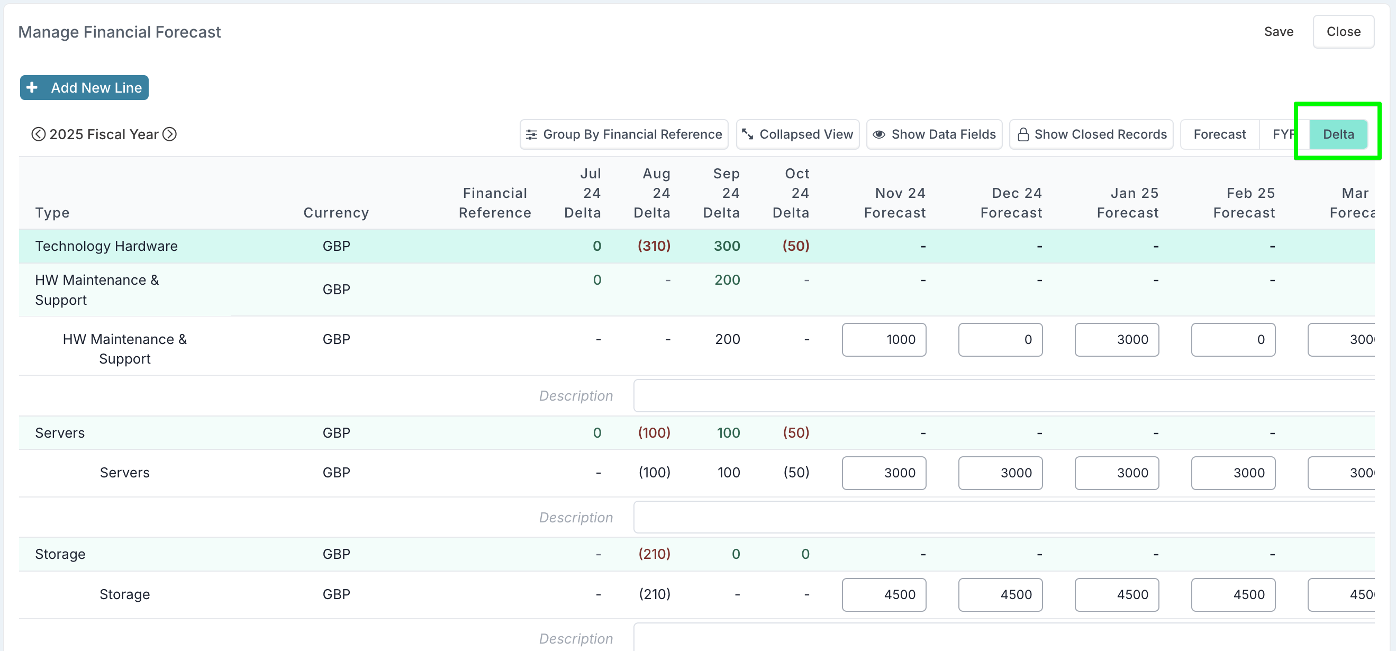Edit Storage Feb 25 forecast 4500
Image resolution: width=1396 pixels, height=651 pixels.
1233,594
